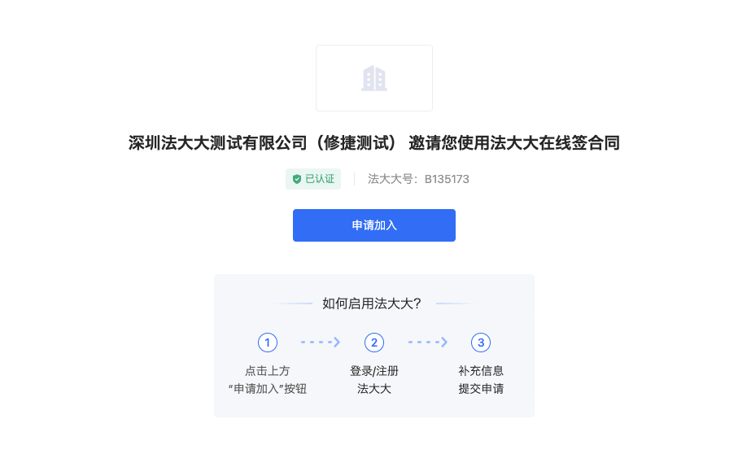Click the green shield verified icon
The image size is (738, 454).
[x=297, y=179]
